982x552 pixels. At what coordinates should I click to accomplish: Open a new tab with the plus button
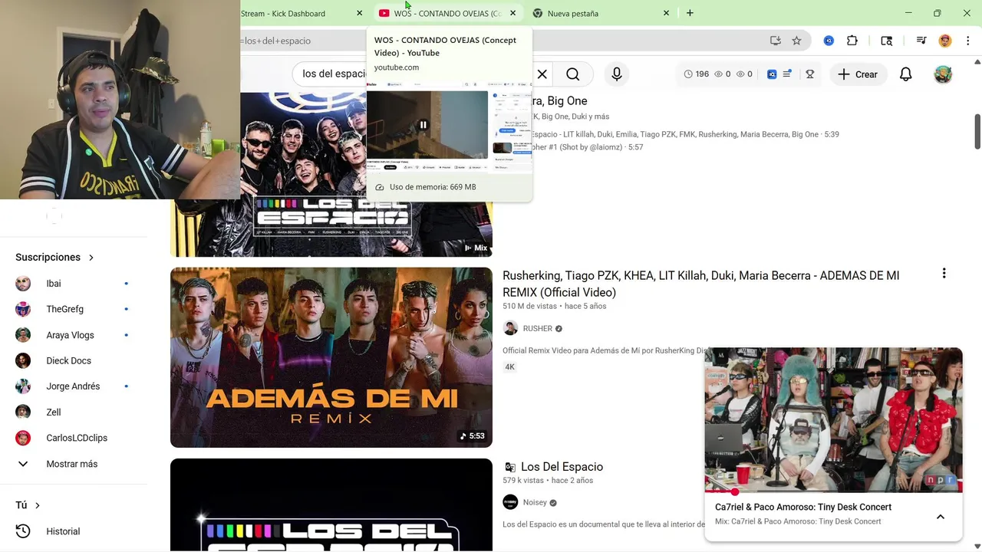(690, 13)
